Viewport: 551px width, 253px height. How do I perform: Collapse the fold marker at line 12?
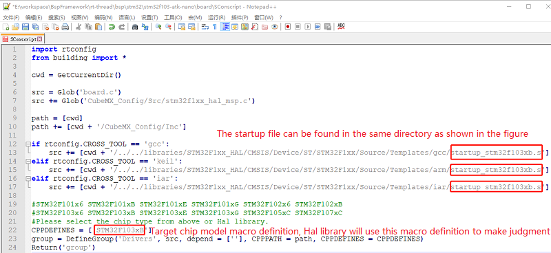pos(28,144)
